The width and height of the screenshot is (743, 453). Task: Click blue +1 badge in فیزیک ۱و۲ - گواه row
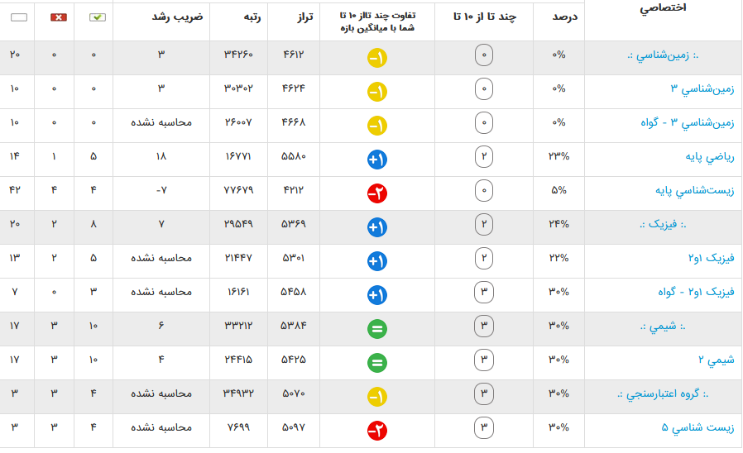377,294
